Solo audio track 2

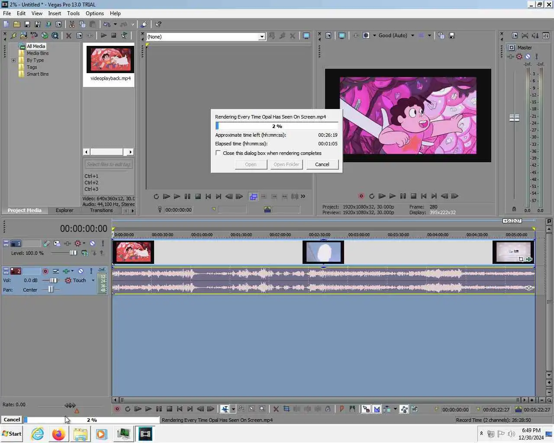(x=91, y=271)
